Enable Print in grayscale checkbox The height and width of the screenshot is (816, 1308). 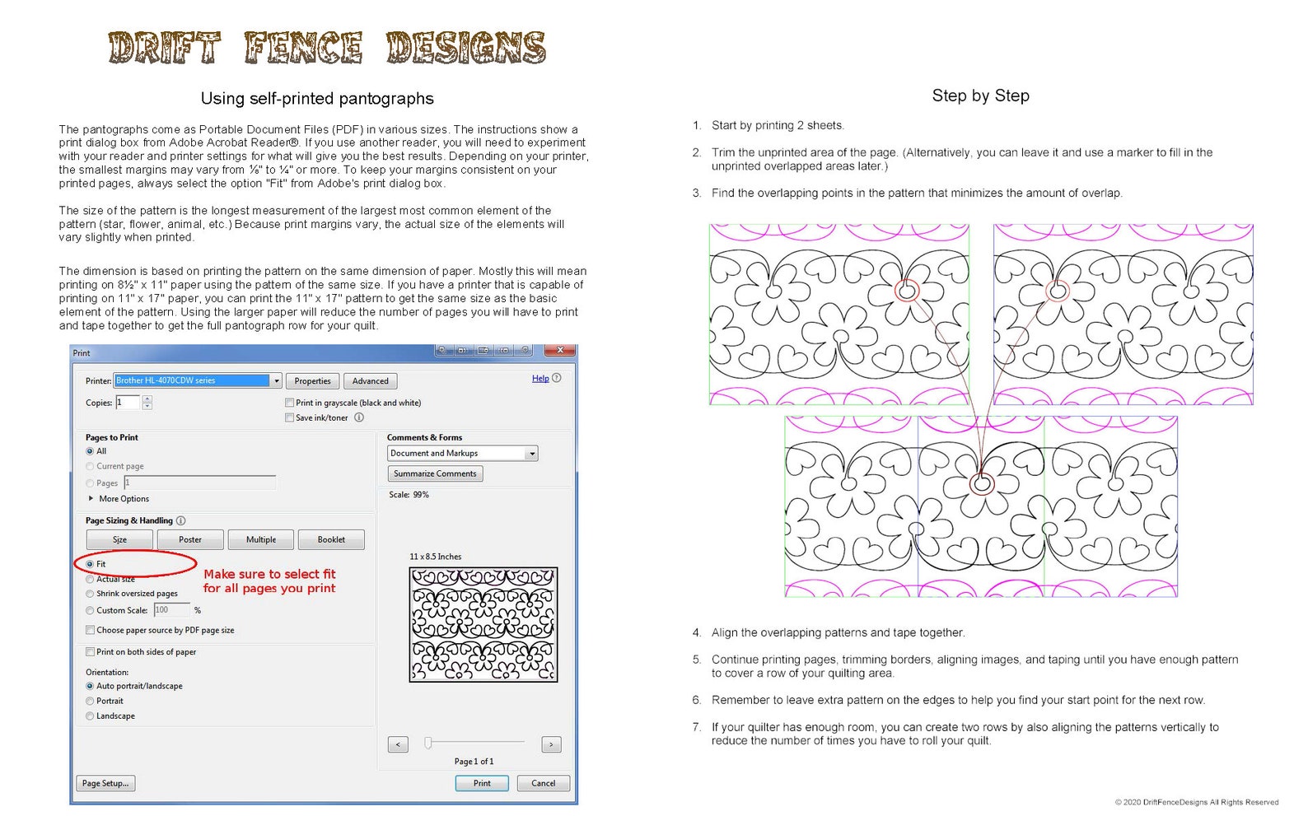point(289,403)
